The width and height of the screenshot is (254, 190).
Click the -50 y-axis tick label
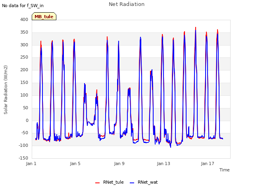[x=25, y=133]
